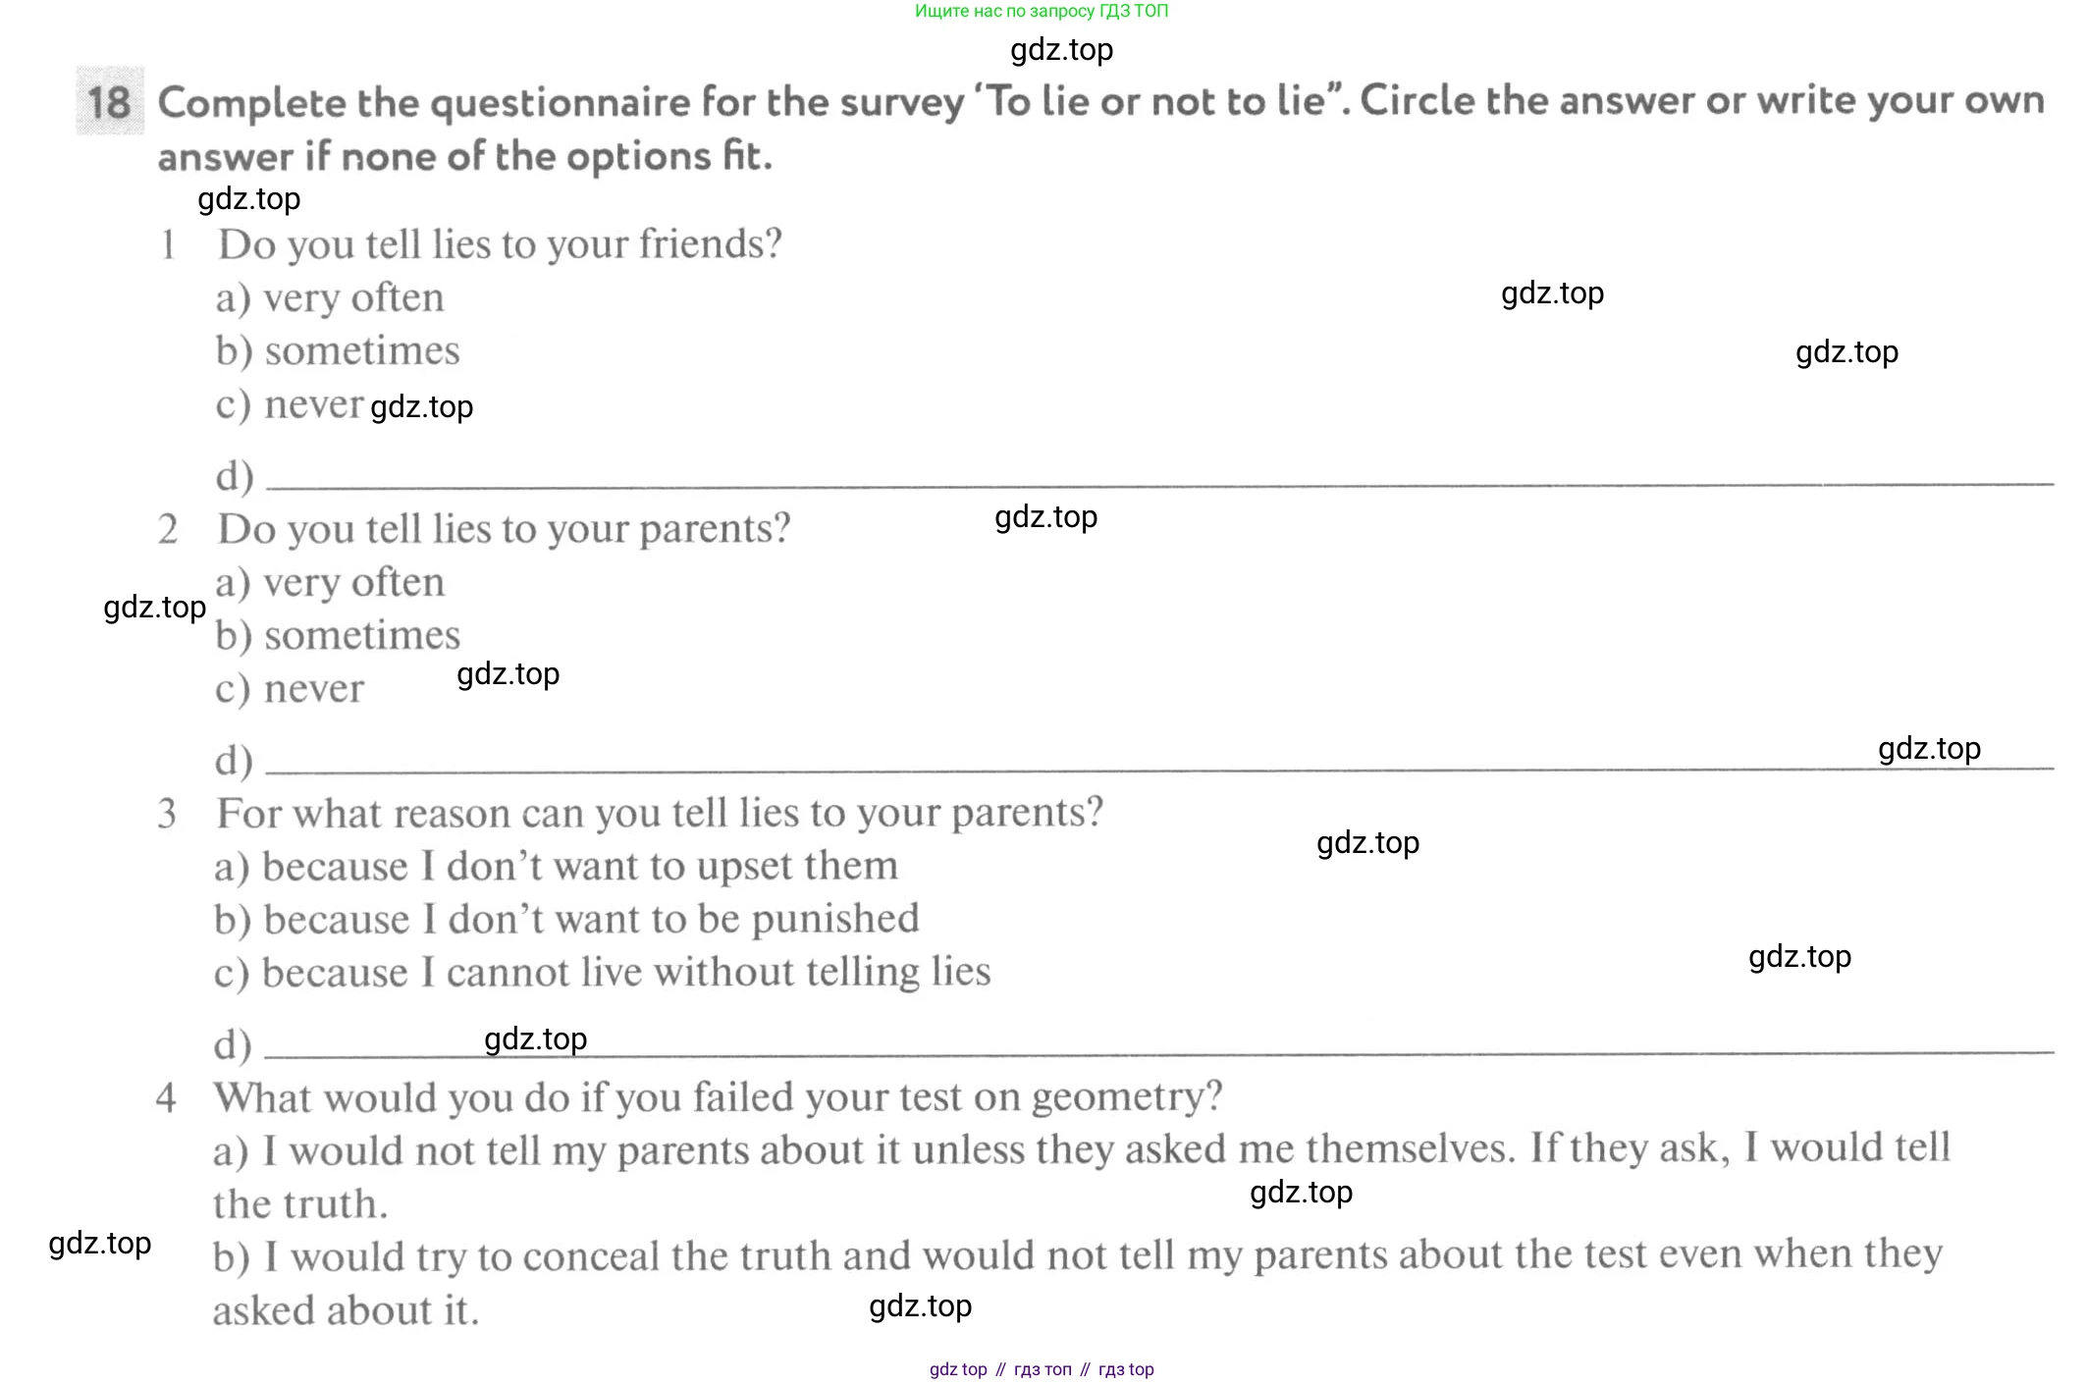Choose option b) 'I would try to conceal'
This screenshot has width=2086, height=1384.
point(1078,1282)
